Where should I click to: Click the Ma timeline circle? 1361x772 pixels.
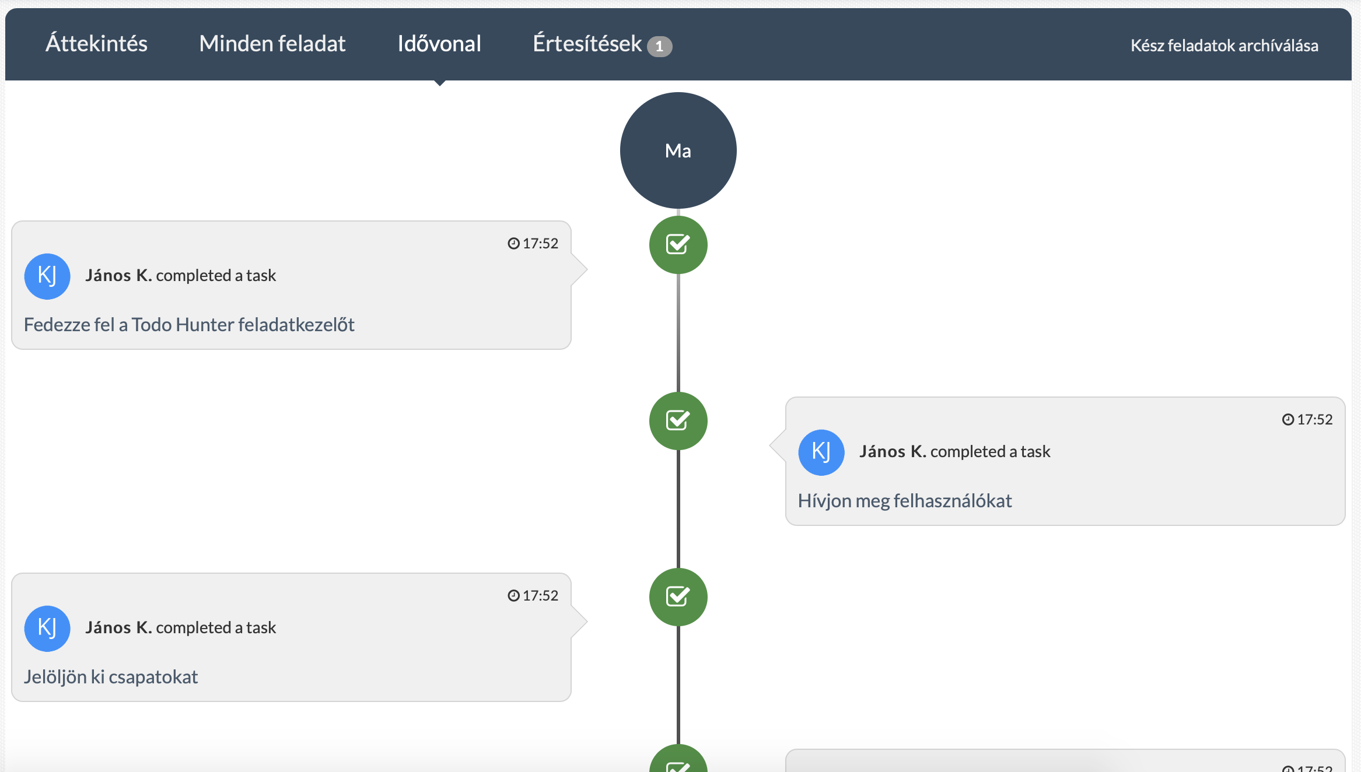(x=678, y=150)
